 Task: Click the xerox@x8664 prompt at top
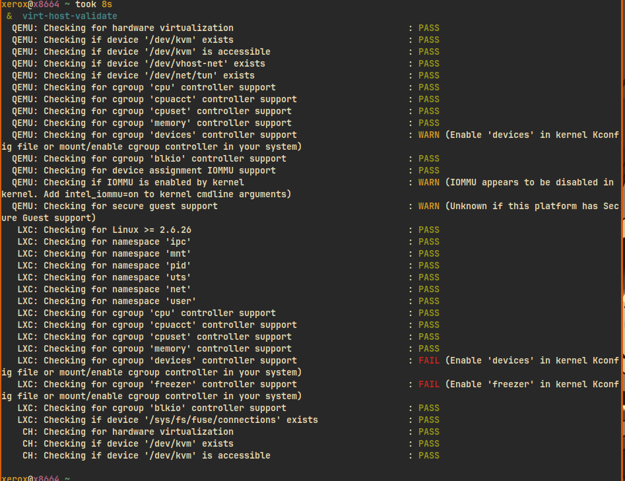coord(30,5)
